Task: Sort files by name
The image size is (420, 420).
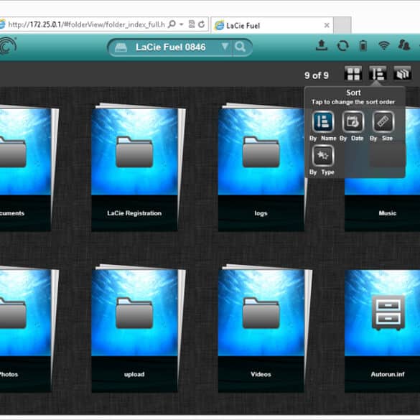Action: [323, 122]
